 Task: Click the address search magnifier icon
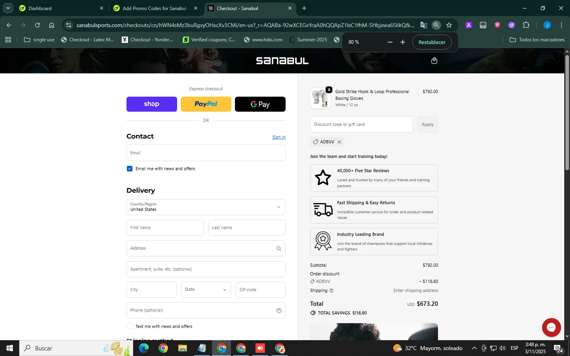point(279,249)
